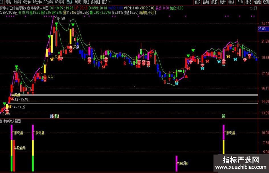Click the 复权 adjustment button
This screenshot has width=269, height=173.
click(198, 2)
